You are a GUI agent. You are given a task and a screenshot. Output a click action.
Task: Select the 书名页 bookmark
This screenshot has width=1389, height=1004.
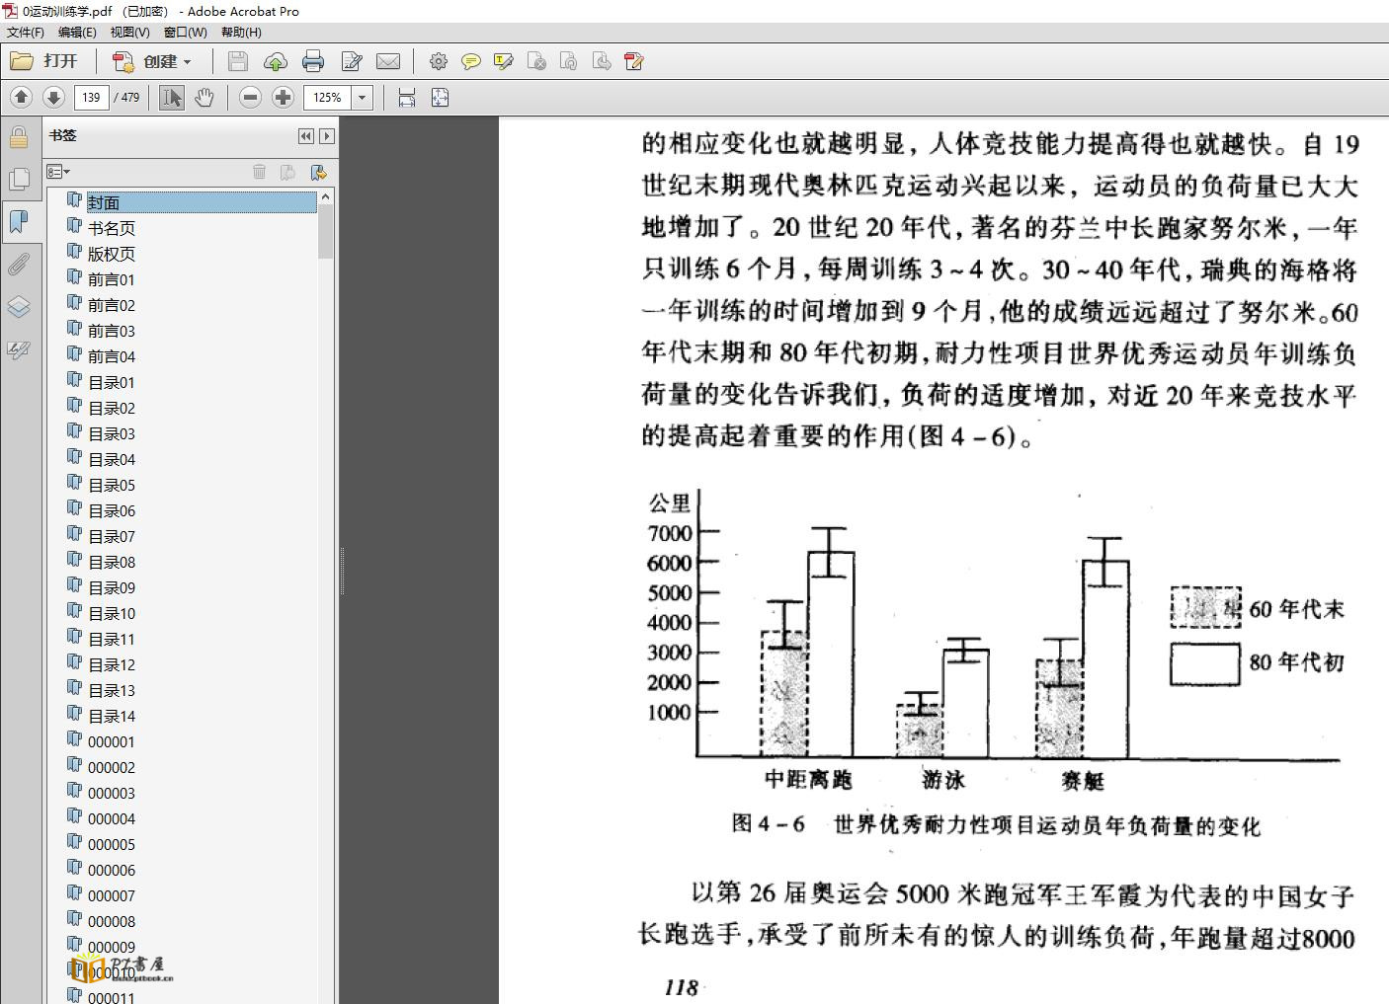click(x=112, y=228)
